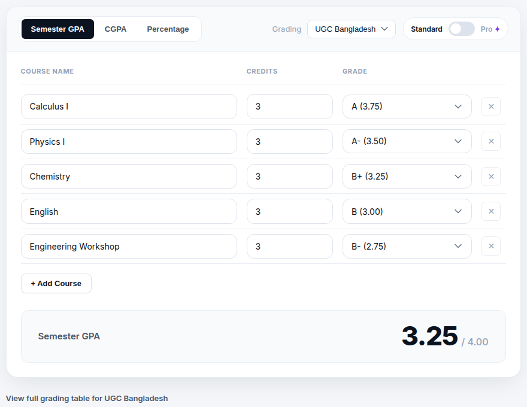The height and width of the screenshot is (407, 527).
Task: Open the B- (2.75) grade dropdown
Action: pos(407,246)
